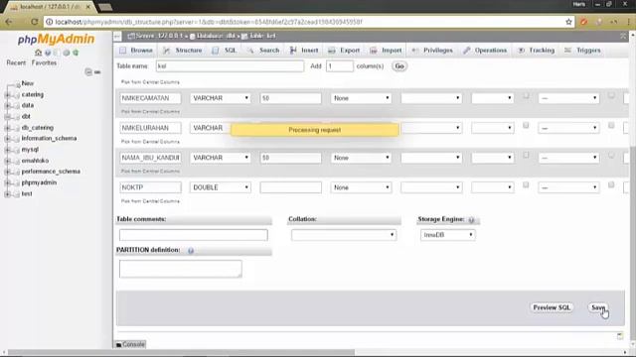Click the Storage Engine help icon
The height and width of the screenshot is (357, 636).
pyautogui.click(x=471, y=220)
